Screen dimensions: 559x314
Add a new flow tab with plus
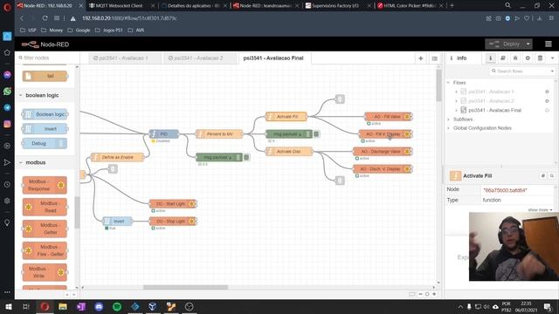pos(421,58)
